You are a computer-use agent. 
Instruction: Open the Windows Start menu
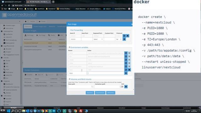click(x=8, y=111)
